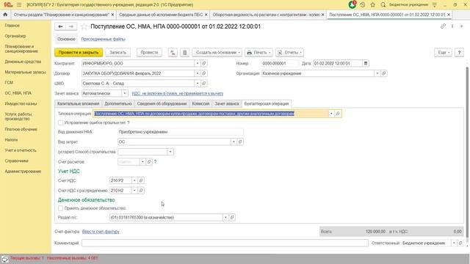The image size is (470, 264).
Task: Close the Сводные данные об исполнении бюджета tab
Action: [206, 15]
